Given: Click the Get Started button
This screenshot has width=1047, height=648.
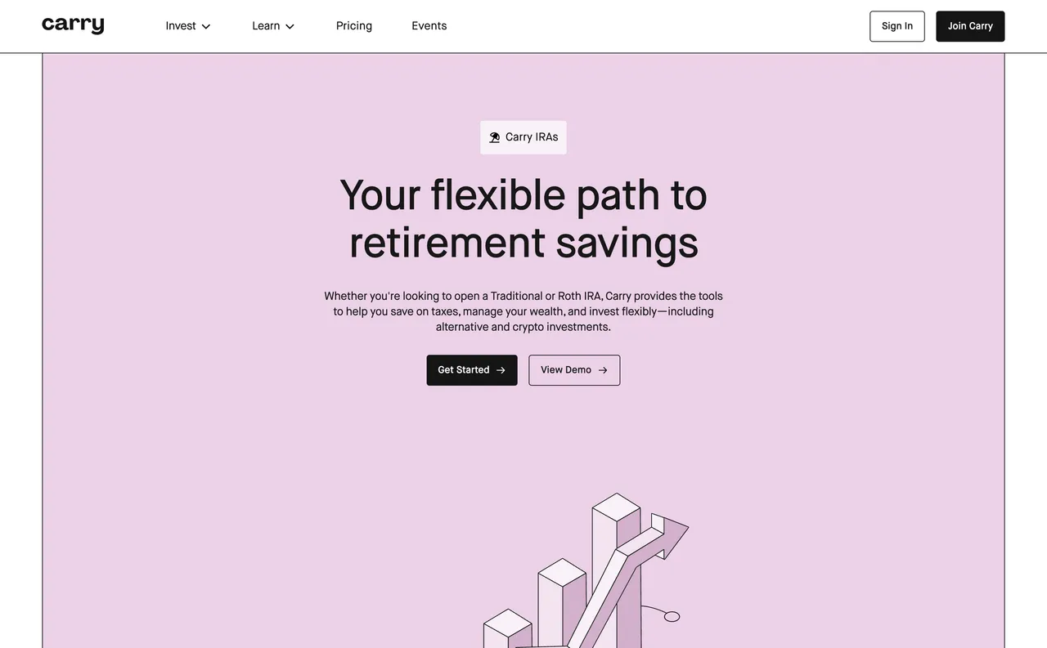Looking at the screenshot, I should [471, 370].
